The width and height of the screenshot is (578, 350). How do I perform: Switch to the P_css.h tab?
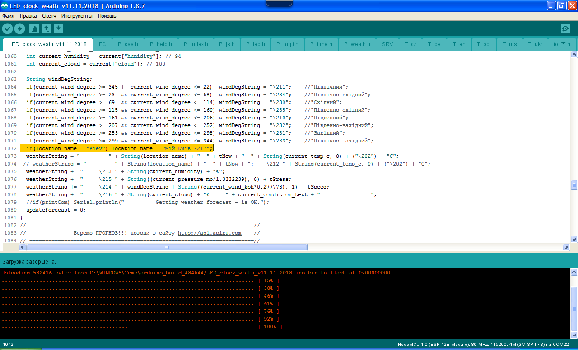(128, 44)
